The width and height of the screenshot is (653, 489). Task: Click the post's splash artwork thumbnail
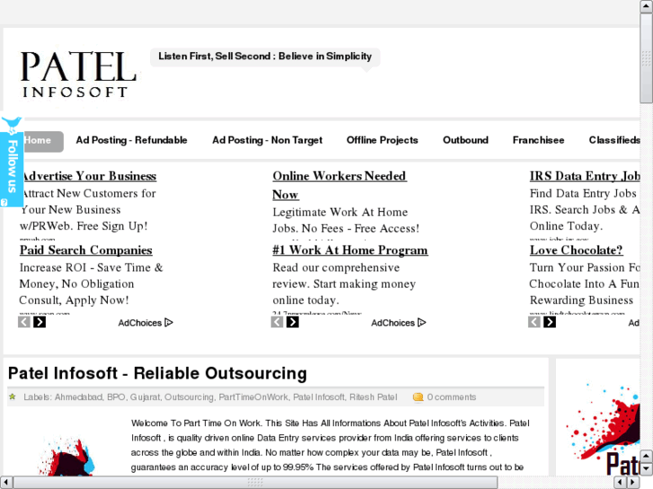(66, 456)
